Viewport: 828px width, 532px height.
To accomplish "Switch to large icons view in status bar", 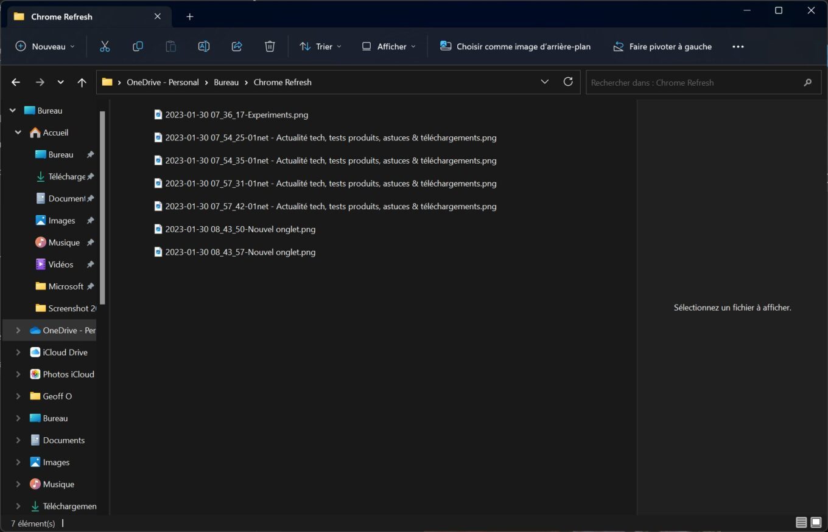I will pyautogui.click(x=816, y=523).
